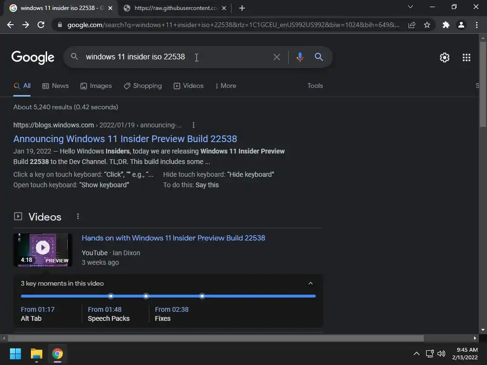The height and width of the screenshot is (365, 487).
Task: Open the tab search dropdown arrow
Action: click(x=410, y=7)
